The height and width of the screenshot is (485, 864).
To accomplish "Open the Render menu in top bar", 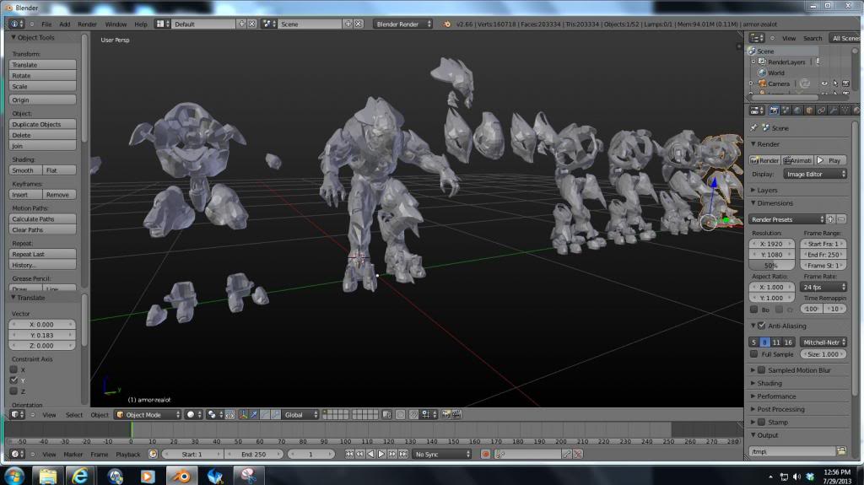I will tap(87, 24).
